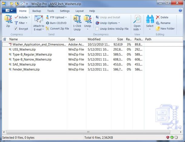Click the New Folder icon
The image size is (185, 142).
tap(158, 28)
